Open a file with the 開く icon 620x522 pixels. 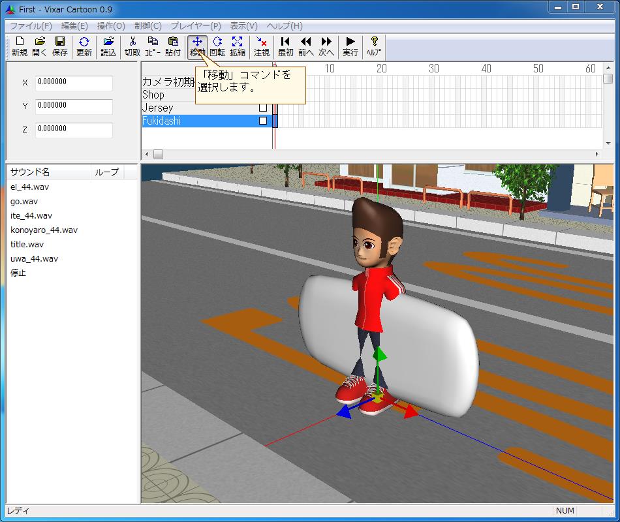click(40, 46)
